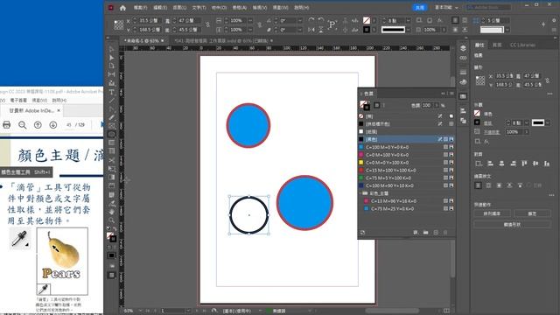Click the left quick action button
Screen dimensions: 560x315
(492, 213)
